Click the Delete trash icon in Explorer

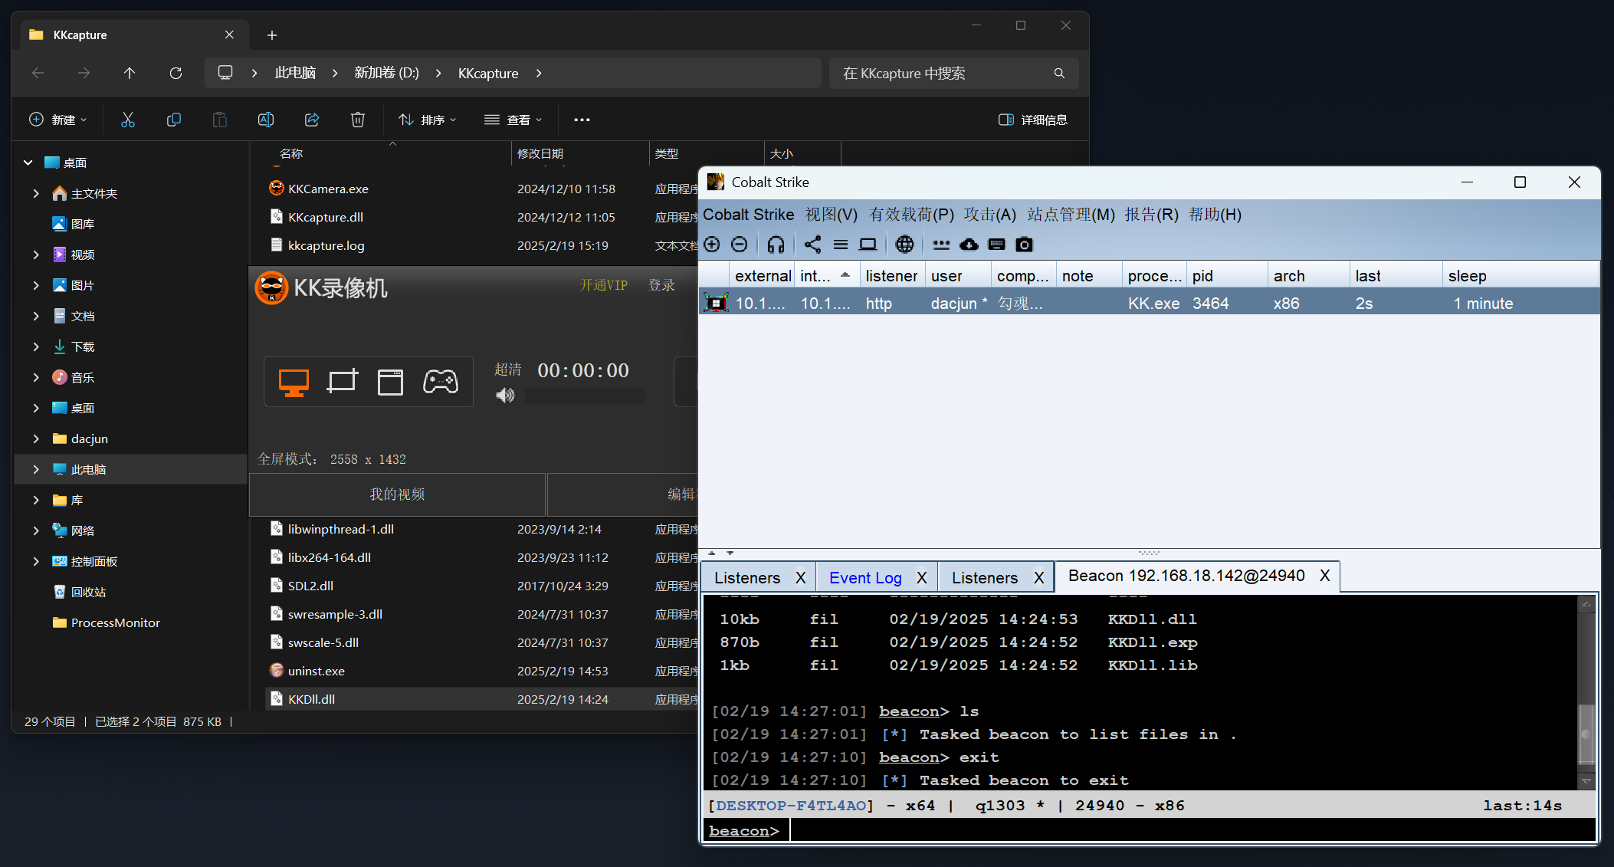click(358, 120)
